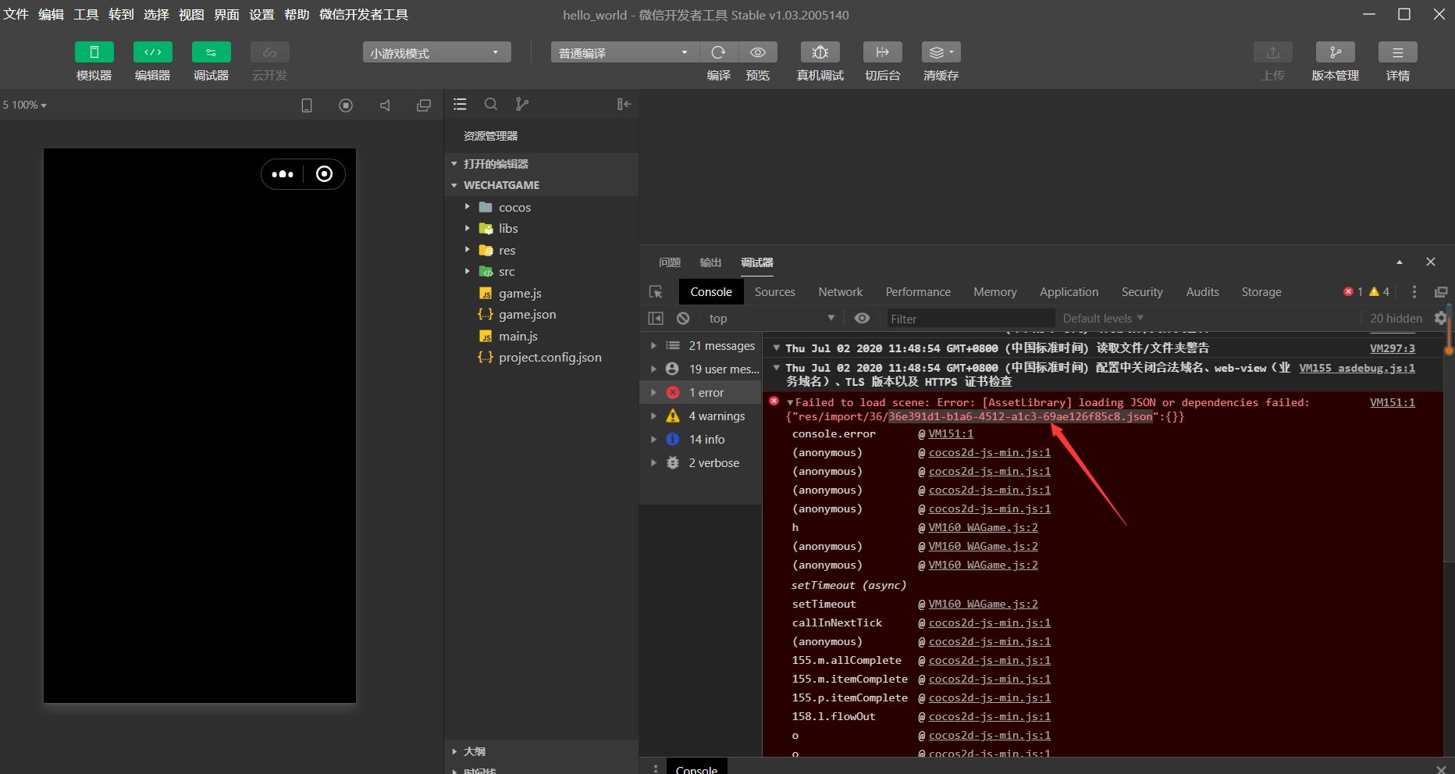Open the mini game capsule menu dots
Image resolution: width=1455 pixels, height=774 pixels.
tap(283, 174)
